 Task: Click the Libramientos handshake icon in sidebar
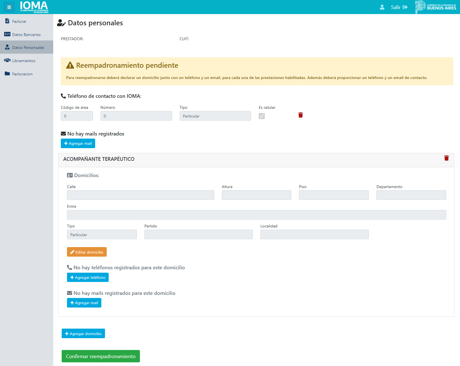click(7, 60)
